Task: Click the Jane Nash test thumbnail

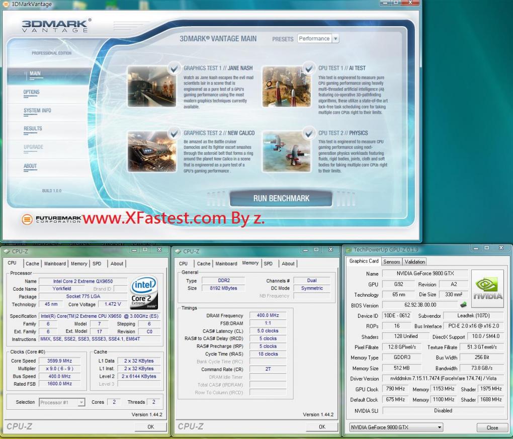Action: [152, 86]
